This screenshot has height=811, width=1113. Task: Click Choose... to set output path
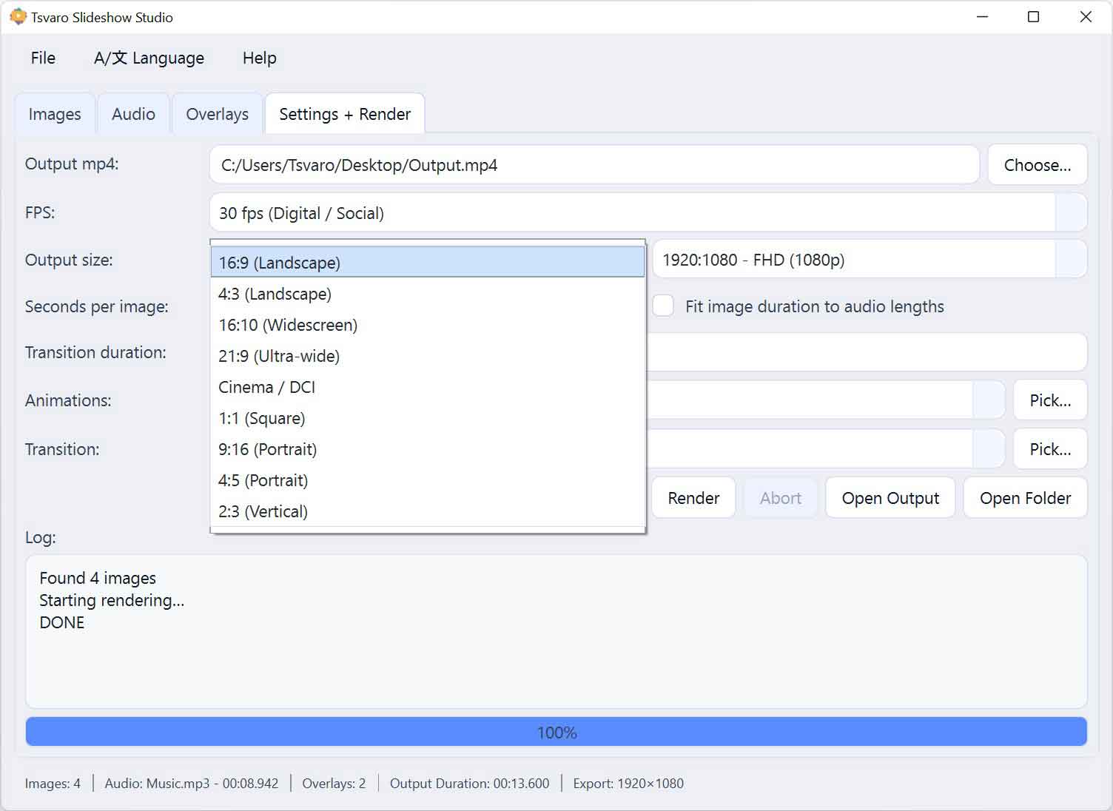click(x=1038, y=164)
